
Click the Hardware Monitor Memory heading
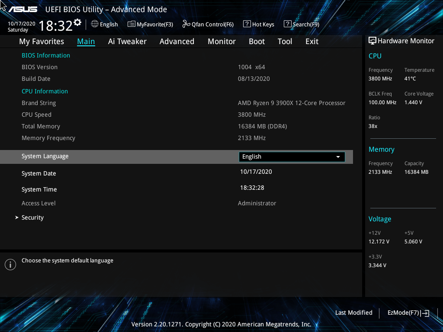pyautogui.click(x=382, y=149)
